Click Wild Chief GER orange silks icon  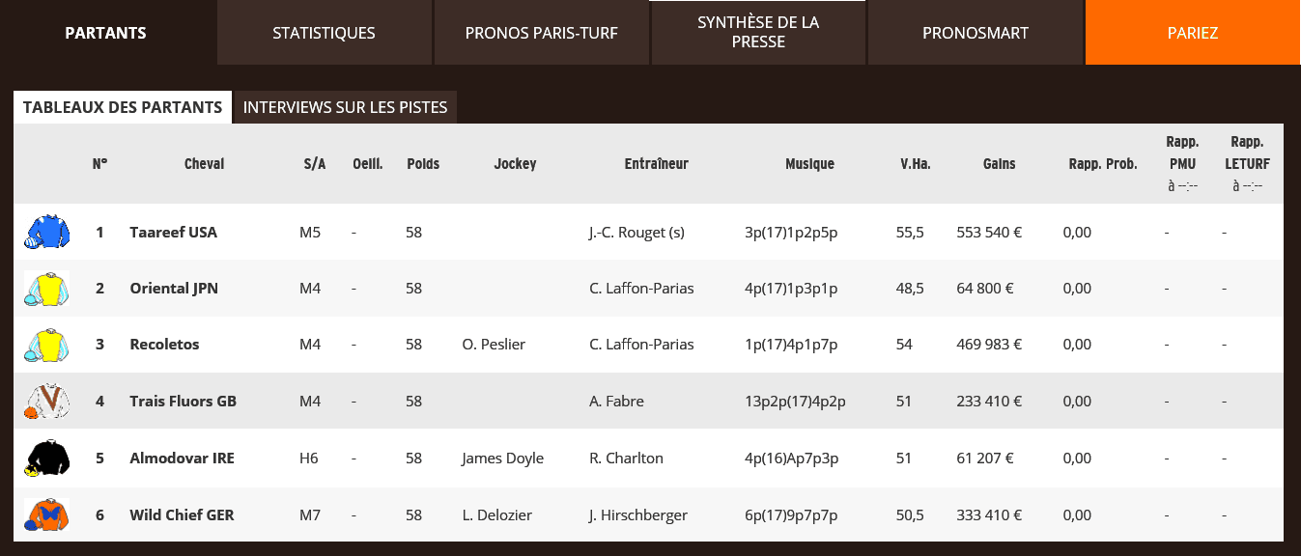(46, 515)
